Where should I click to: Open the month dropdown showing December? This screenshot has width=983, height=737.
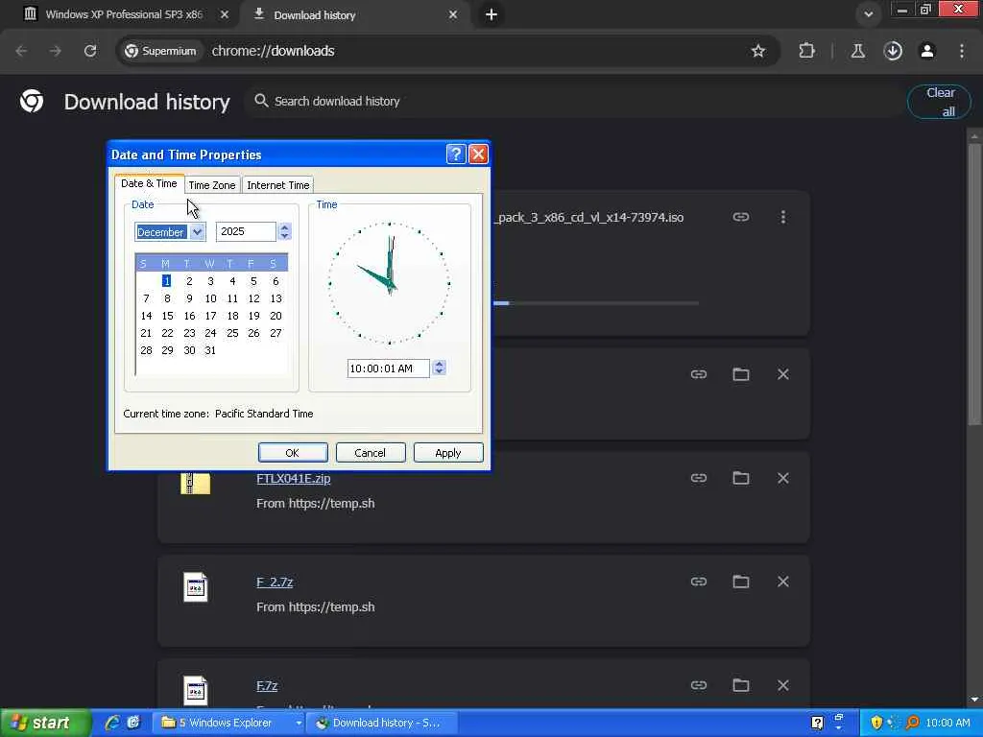tap(197, 232)
